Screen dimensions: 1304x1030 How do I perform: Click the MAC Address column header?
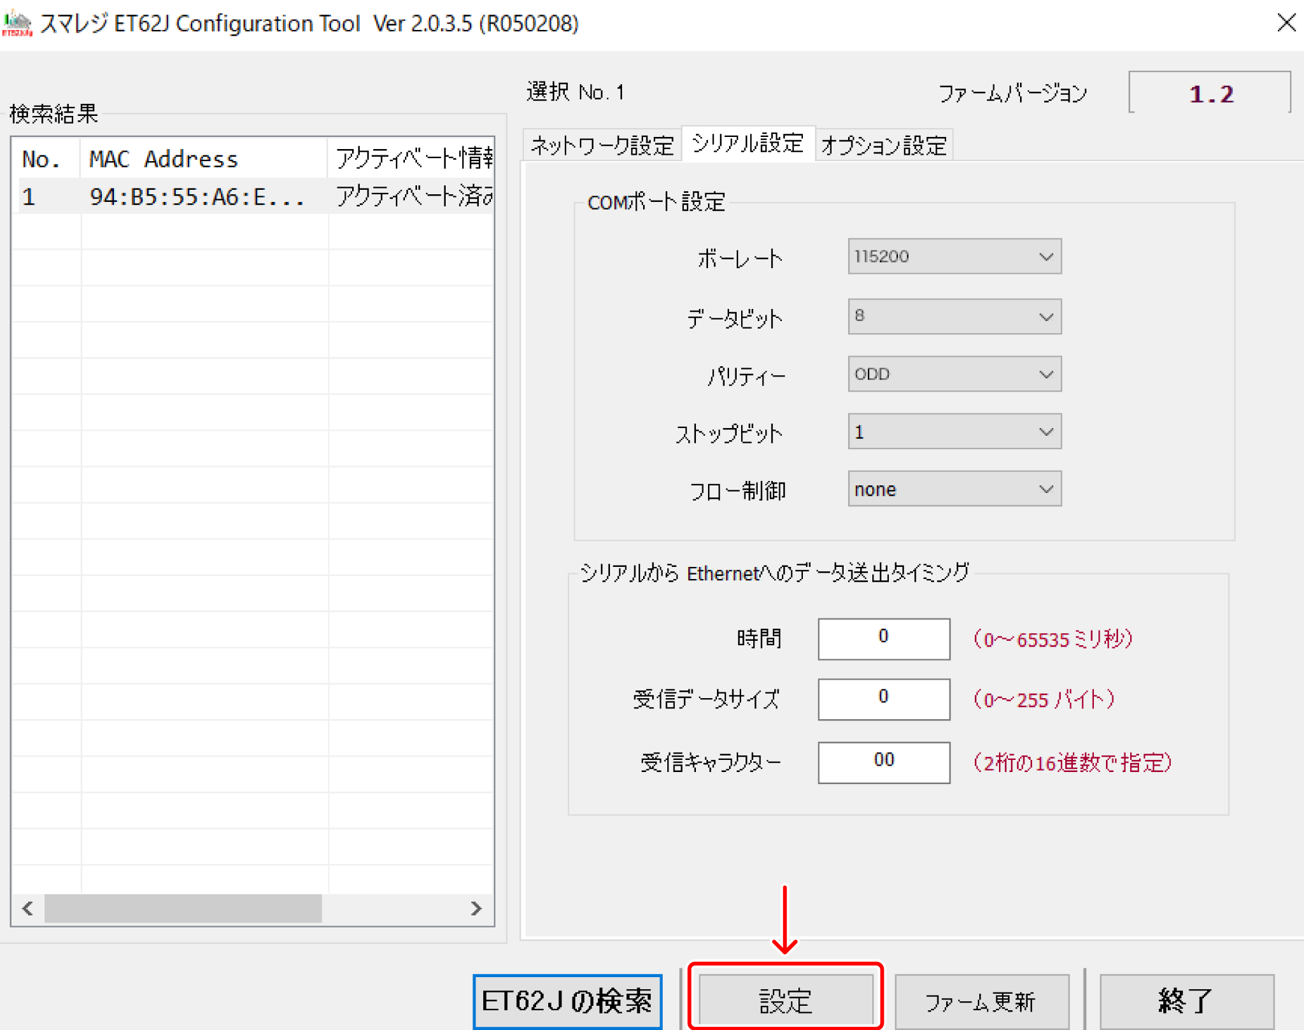(x=204, y=158)
